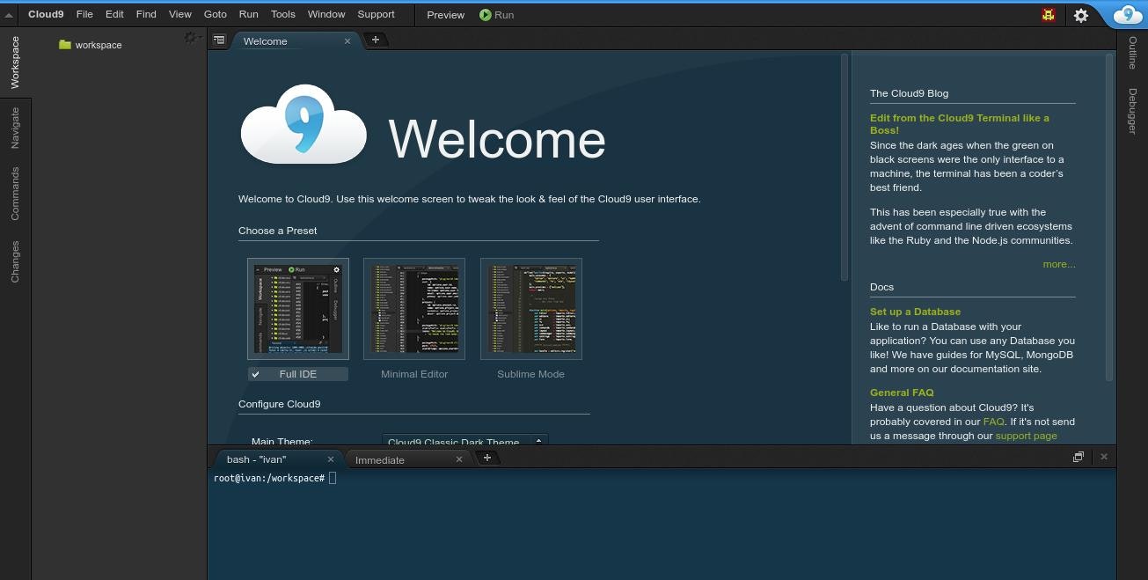Click the Cloud9 avatar in top-right corner

[x=1127, y=15]
